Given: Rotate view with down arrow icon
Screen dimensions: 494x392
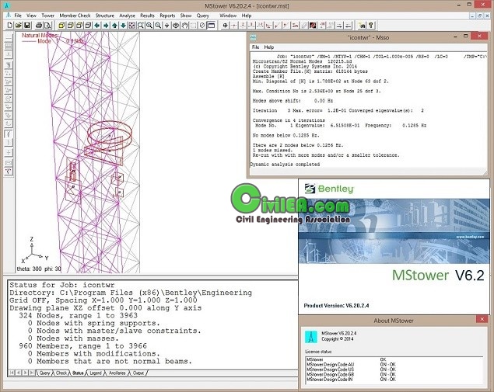Looking at the screenshot, I should (123, 26).
